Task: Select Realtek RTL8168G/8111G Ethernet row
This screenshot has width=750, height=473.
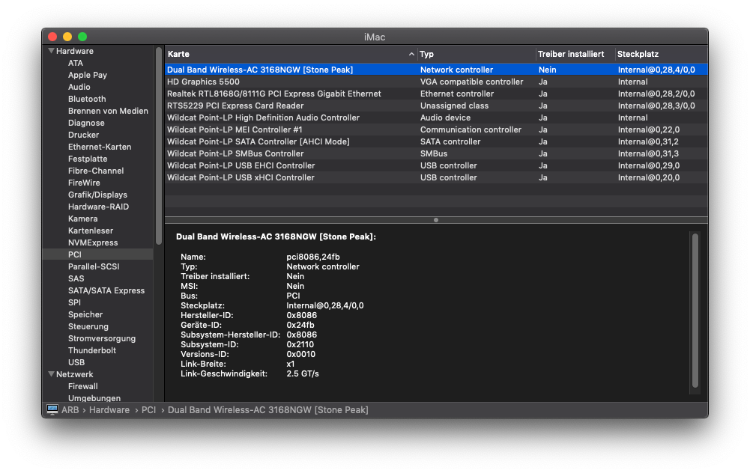Action: [273, 94]
